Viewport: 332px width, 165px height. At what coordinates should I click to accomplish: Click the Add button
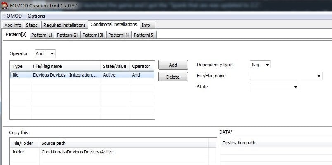click(x=173, y=65)
